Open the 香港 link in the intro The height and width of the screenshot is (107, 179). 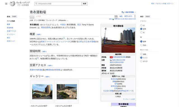(43, 28)
